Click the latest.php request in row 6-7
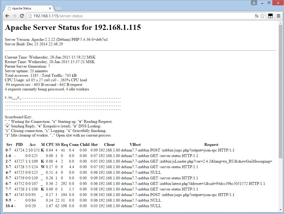This screenshot has width=284, height=214. [x=208, y=184]
